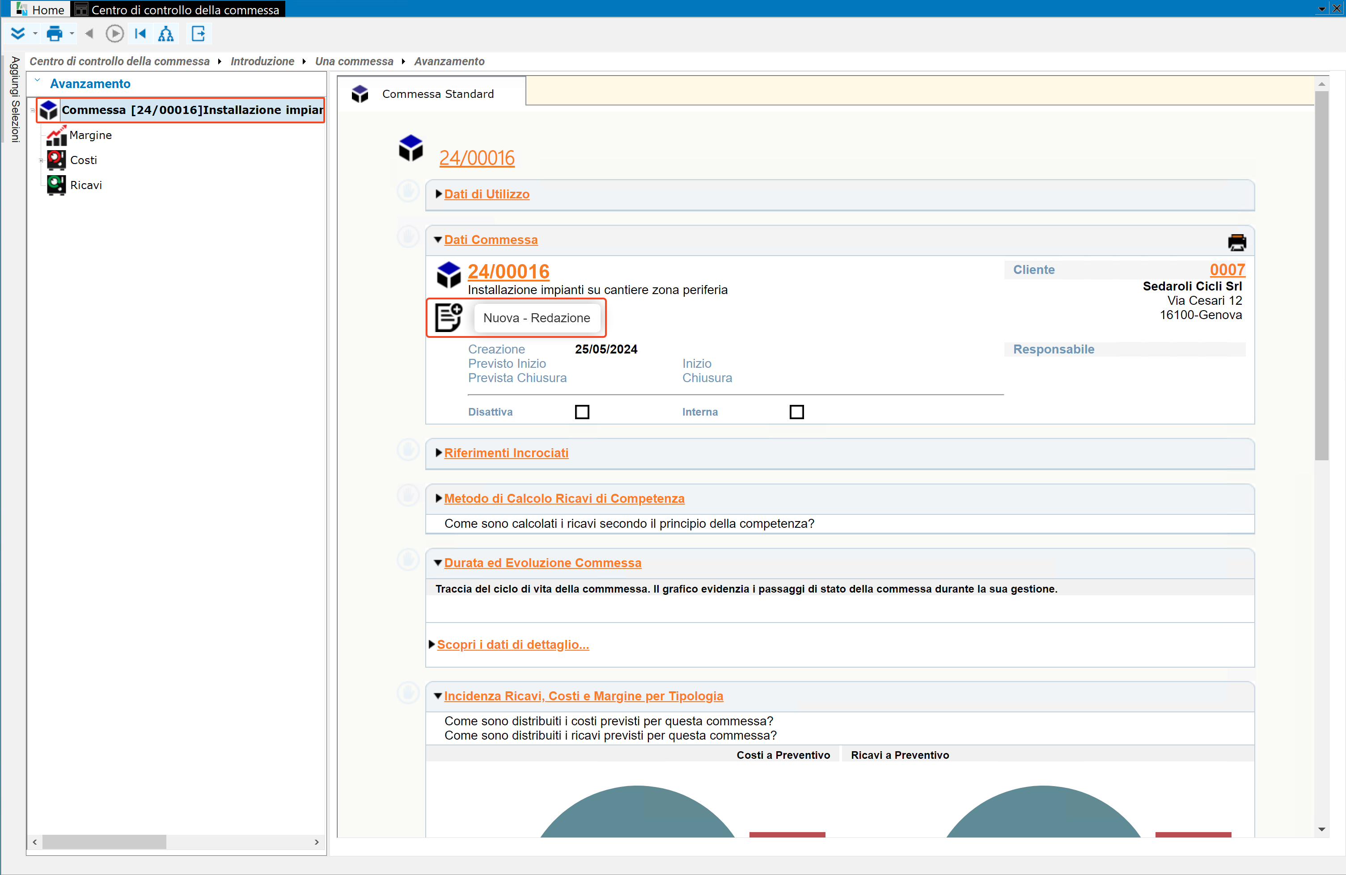The width and height of the screenshot is (1346, 875).
Task: Open the Aggiungi Selezioni side panel
Action: [x=15, y=99]
